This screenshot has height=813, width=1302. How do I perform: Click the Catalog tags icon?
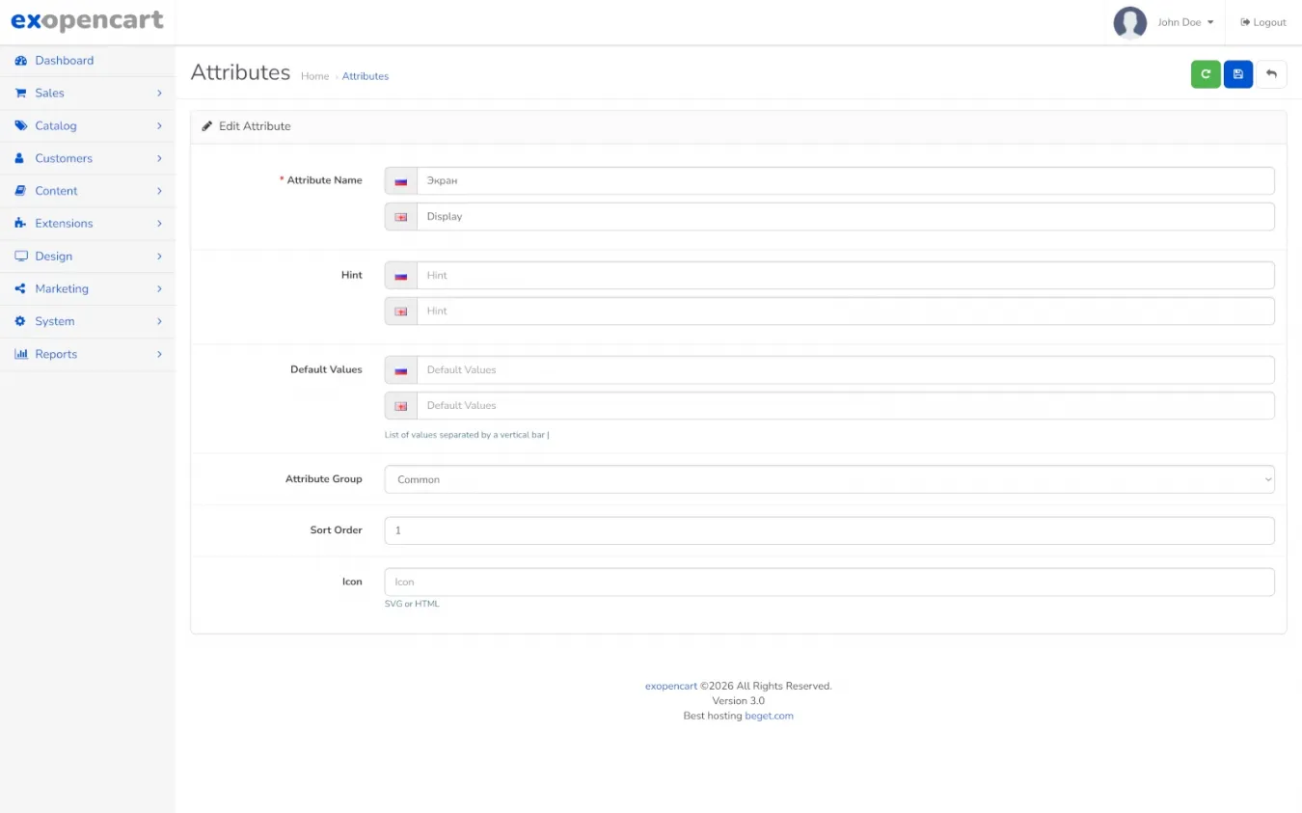[20, 126]
